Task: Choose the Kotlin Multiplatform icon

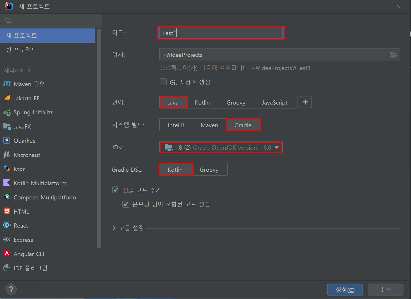Action: [x=7, y=183]
